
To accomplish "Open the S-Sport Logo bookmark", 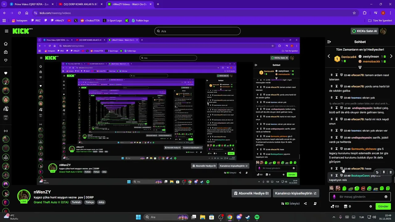I will point(112,21).
